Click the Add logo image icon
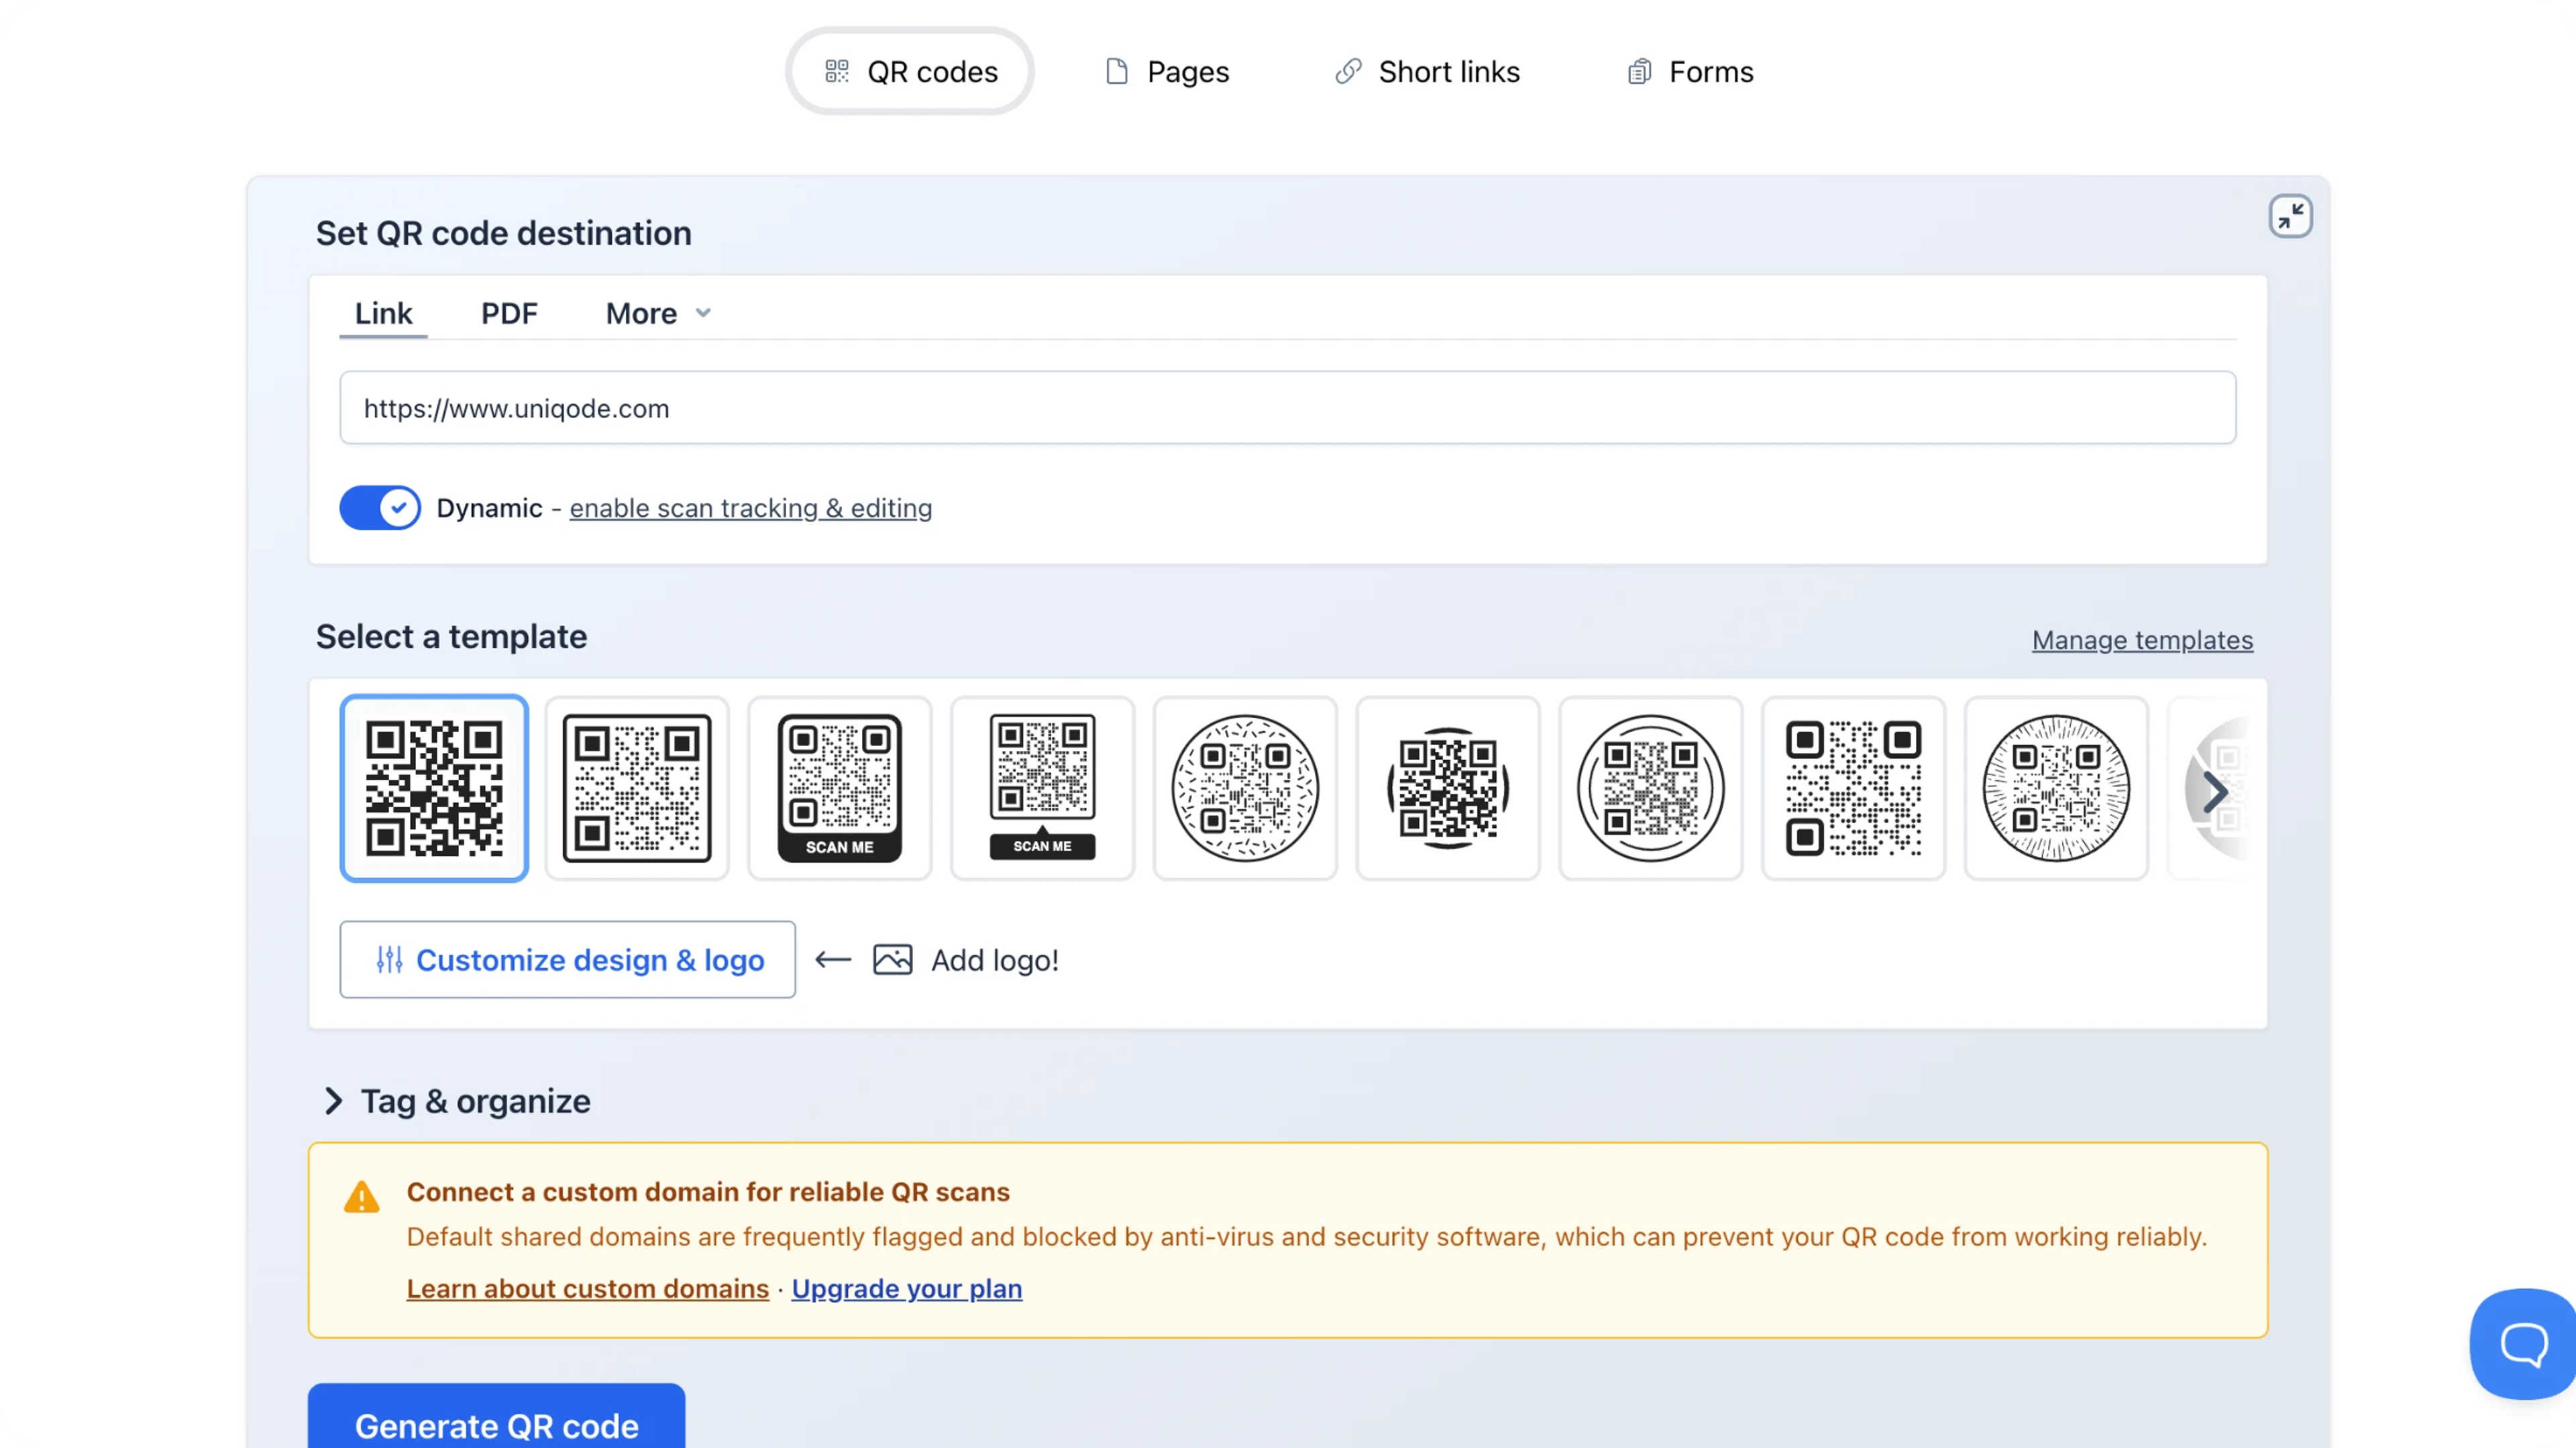 coord(892,959)
